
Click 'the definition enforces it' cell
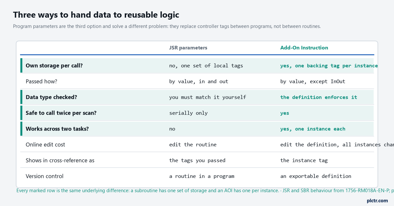point(318,97)
